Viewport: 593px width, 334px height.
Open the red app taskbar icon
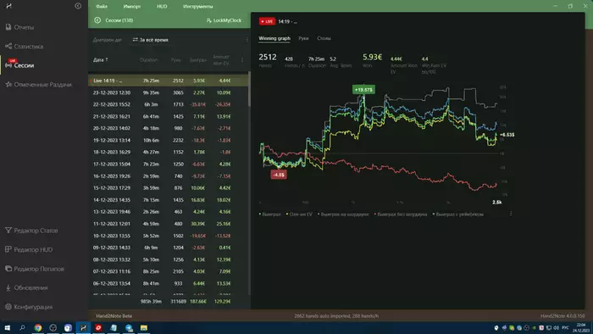(x=98, y=328)
